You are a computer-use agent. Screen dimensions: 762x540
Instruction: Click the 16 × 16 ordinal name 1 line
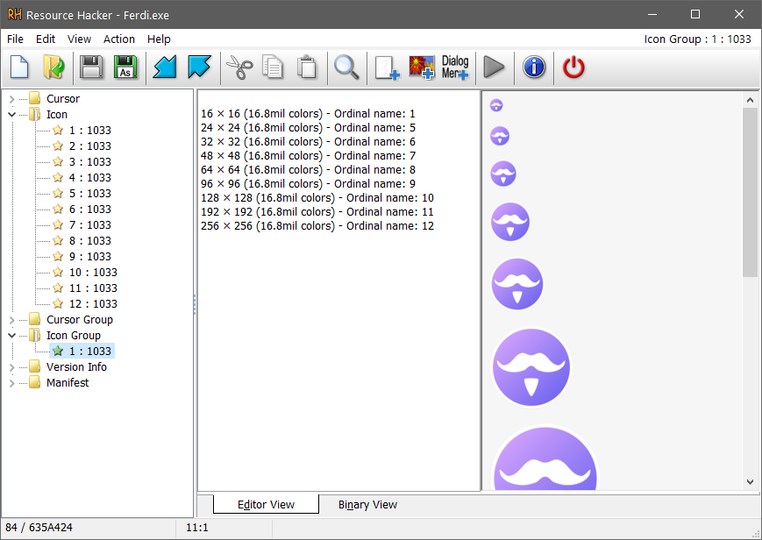(308, 114)
